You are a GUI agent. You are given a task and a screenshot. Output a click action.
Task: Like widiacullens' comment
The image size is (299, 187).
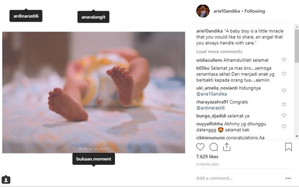(284, 60)
